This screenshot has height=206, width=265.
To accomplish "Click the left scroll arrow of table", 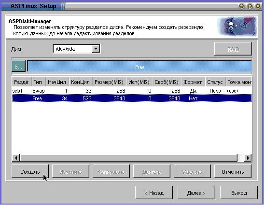I will 16,158.
